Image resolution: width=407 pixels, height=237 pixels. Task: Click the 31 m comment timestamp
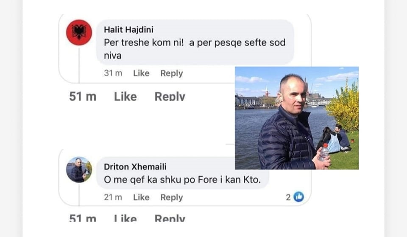coord(113,73)
